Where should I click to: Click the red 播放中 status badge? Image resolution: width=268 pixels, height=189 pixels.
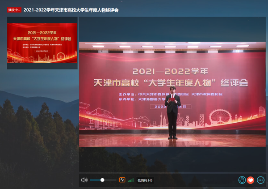(14, 10)
